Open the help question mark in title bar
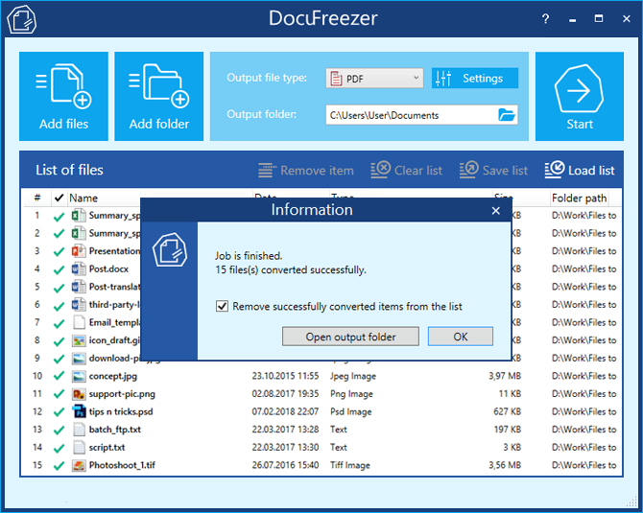Screen dimensions: 643x513 coord(545,19)
